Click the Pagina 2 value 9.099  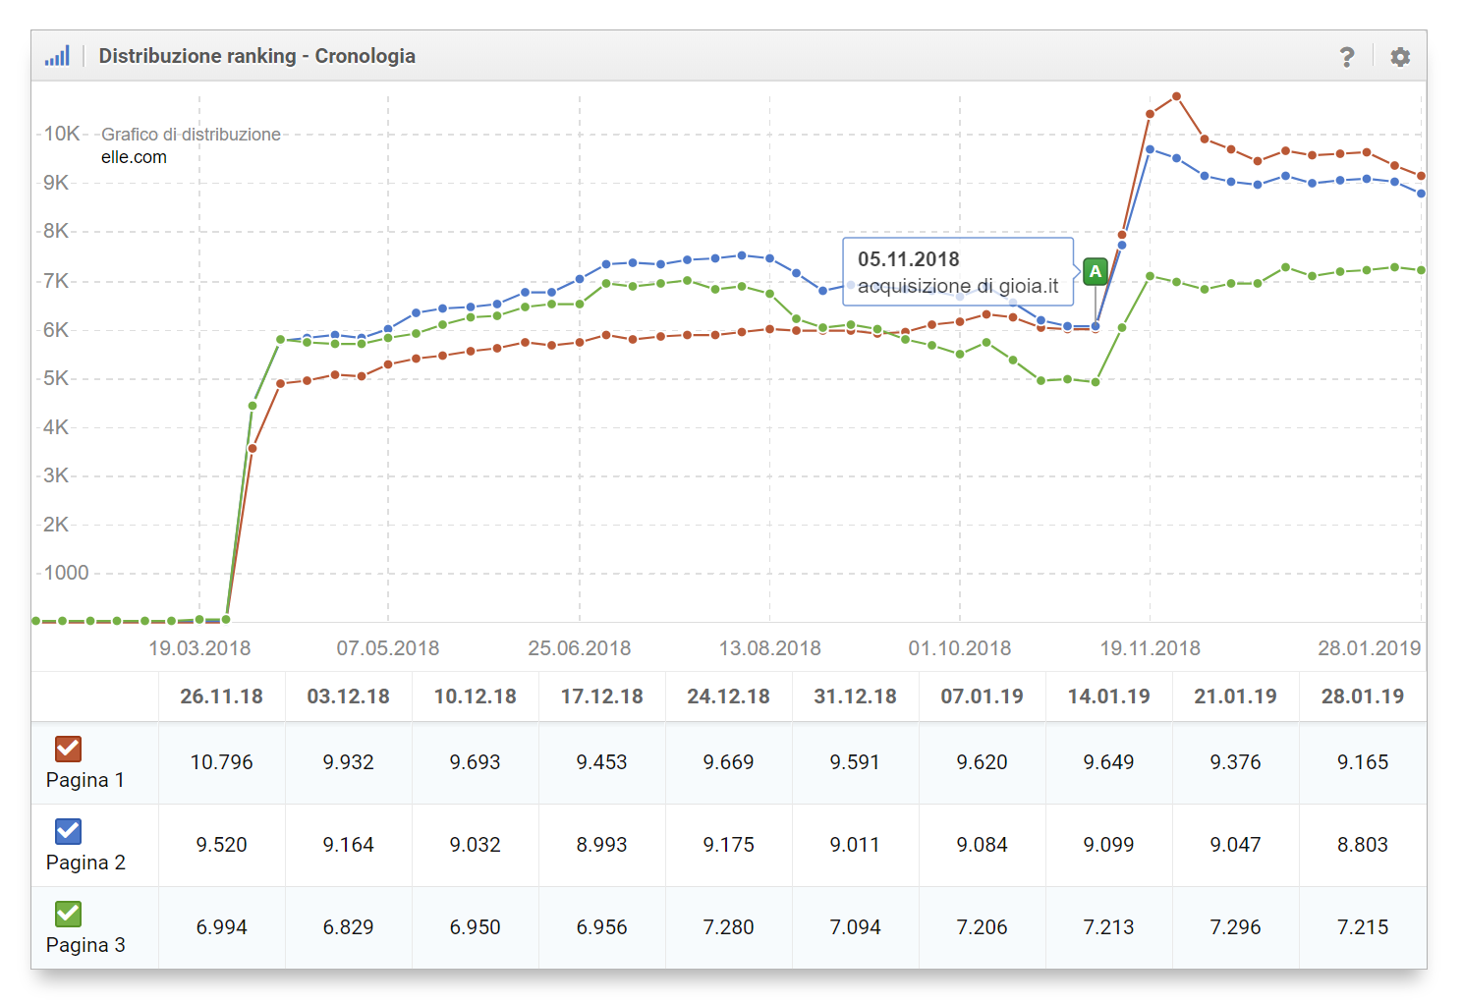1108,845
